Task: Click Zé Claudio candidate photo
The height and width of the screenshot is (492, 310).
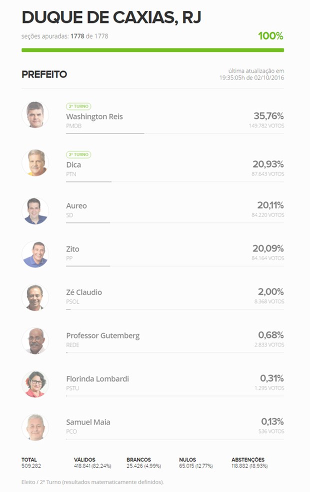Action: click(35, 297)
